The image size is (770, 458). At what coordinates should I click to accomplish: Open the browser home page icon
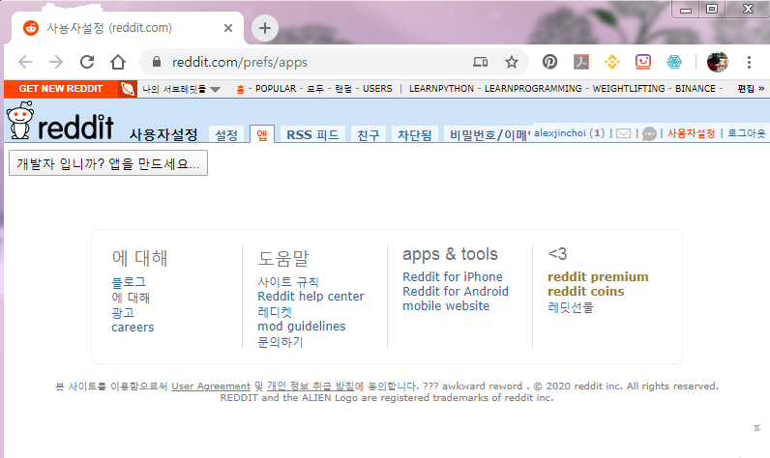point(118,62)
